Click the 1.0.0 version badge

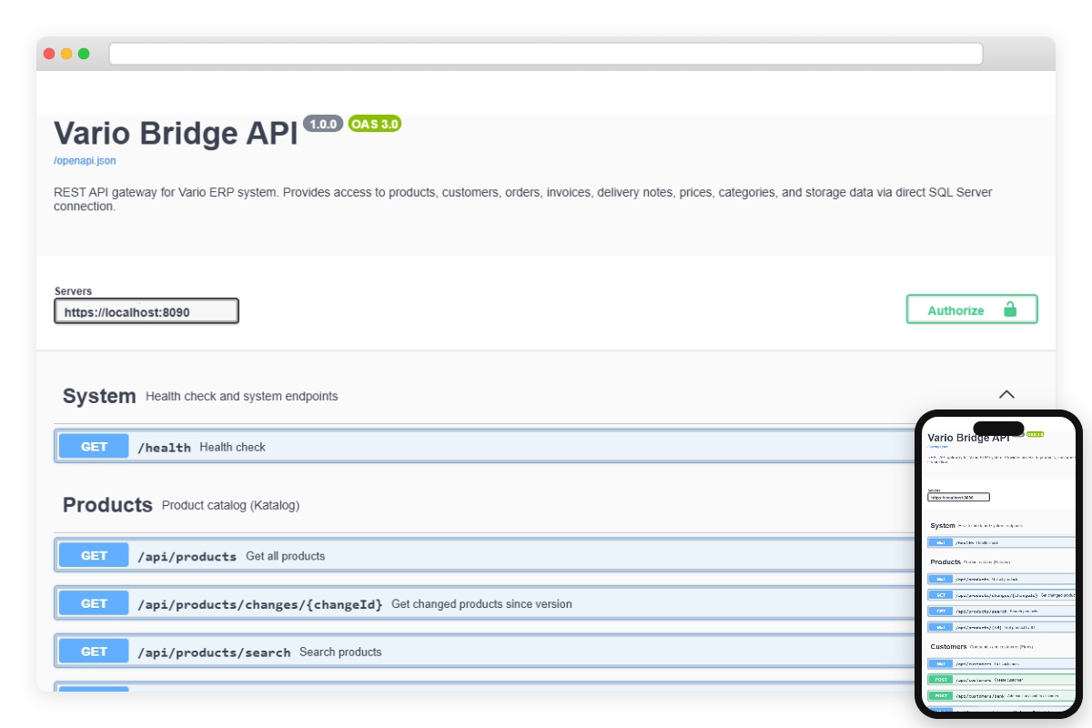tap(322, 124)
